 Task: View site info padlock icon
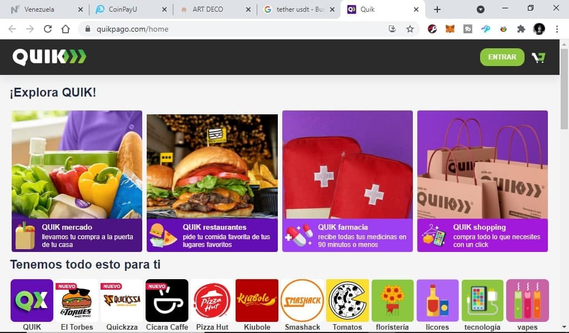87,29
